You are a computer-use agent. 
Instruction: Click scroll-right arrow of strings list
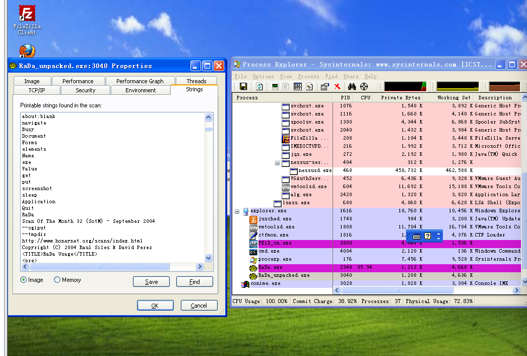coord(200,266)
